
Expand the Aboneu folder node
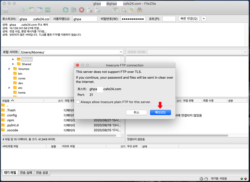[x=13, y=59]
